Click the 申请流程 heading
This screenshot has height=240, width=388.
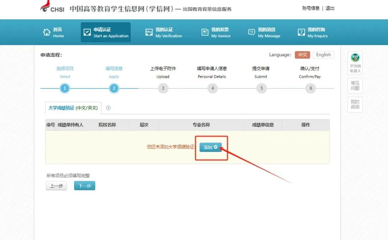tap(51, 55)
